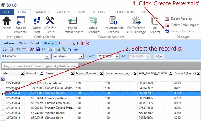
Task: Open the Reversals menu
Action: point(50,43)
